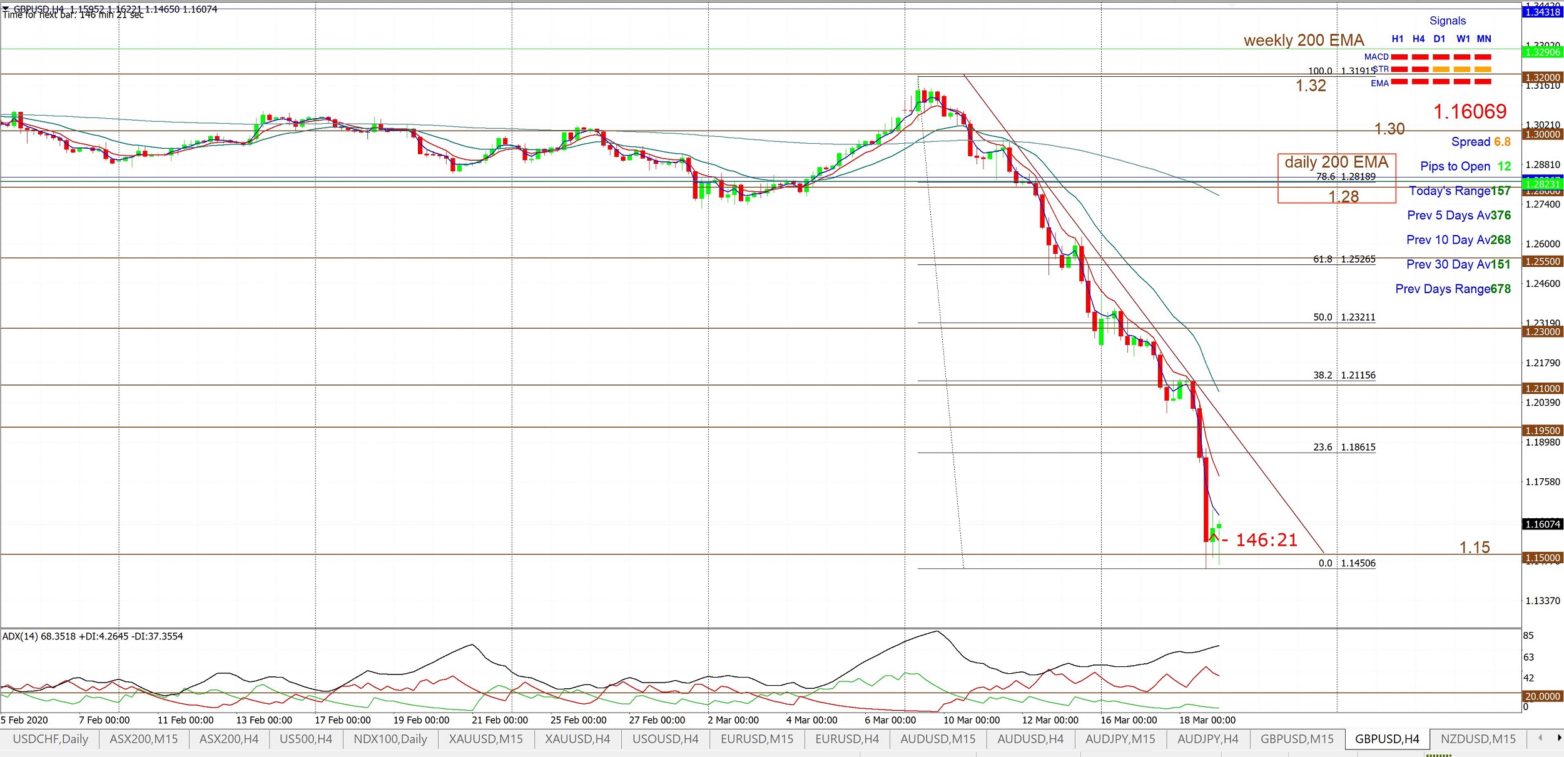
Task: Select the 'weekly 200 EMA' text label
Action: coord(1304,41)
